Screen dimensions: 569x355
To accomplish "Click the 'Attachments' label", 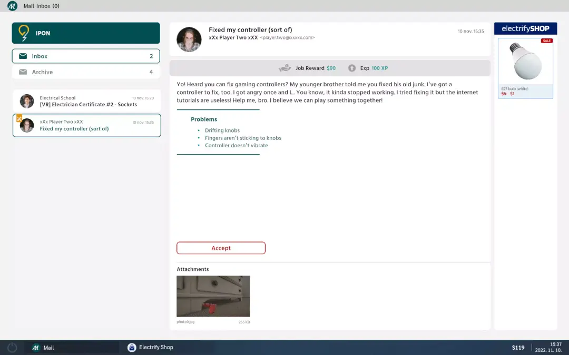I will click(193, 269).
